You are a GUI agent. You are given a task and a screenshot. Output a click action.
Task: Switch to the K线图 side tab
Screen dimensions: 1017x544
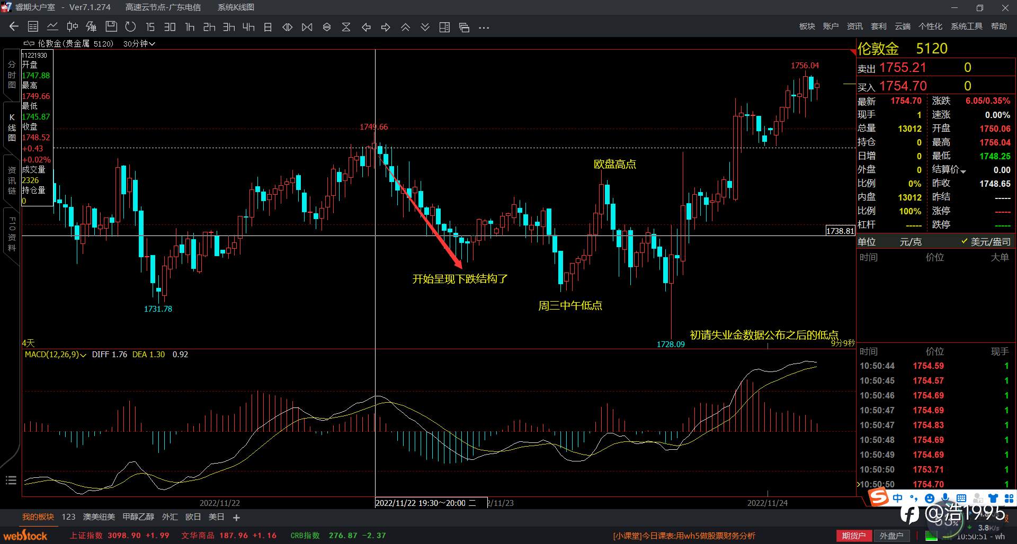pyautogui.click(x=12, y=128)
